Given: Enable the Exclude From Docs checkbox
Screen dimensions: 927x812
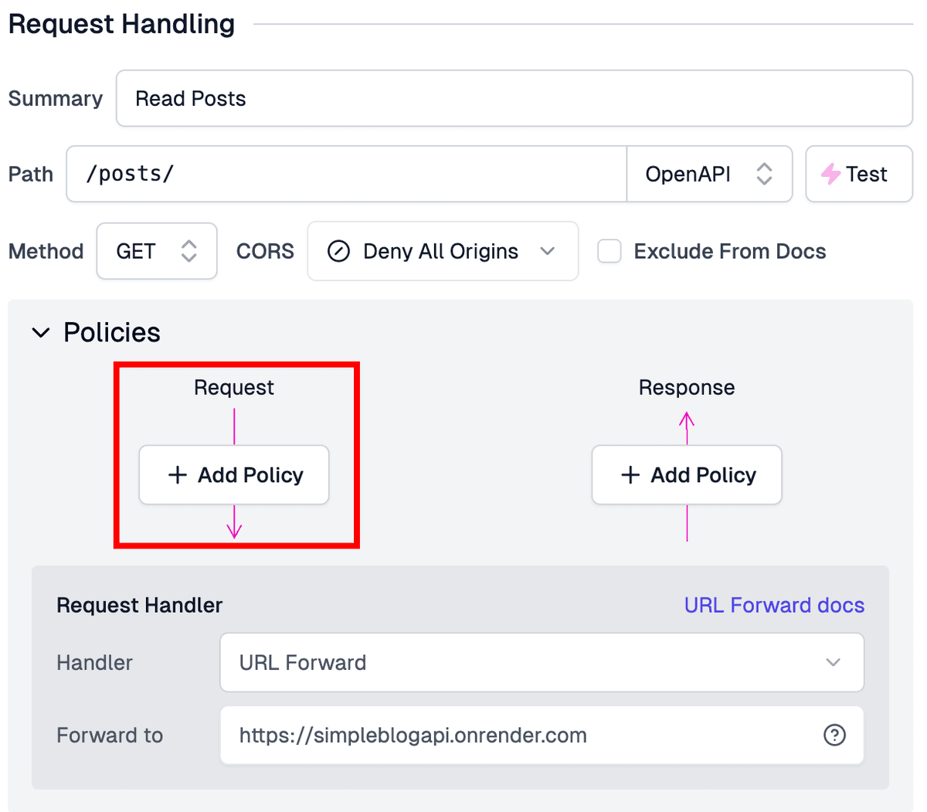Looking at the screenshot, I should coord(610,251).
